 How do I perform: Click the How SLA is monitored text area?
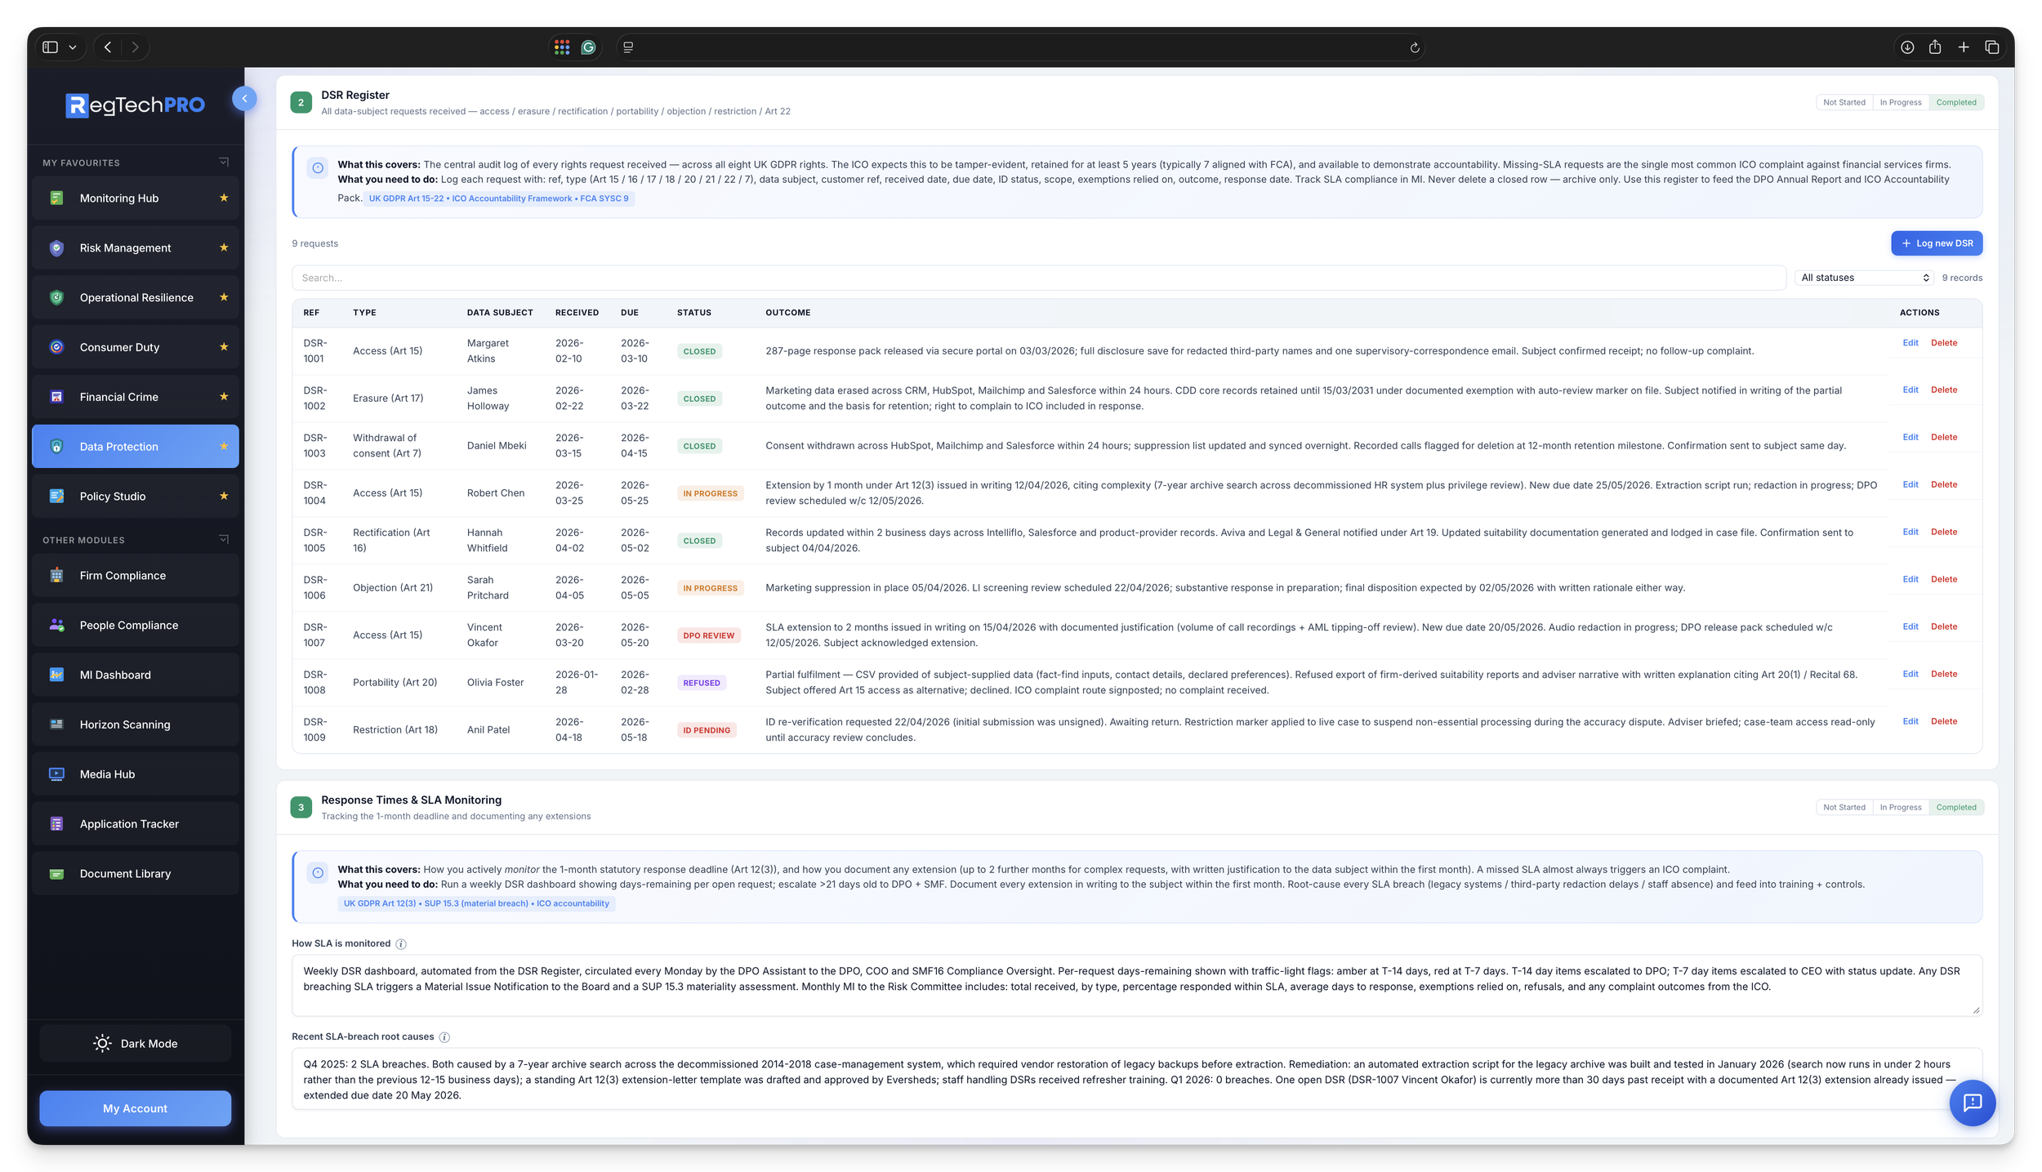[x=1137, y=986]
